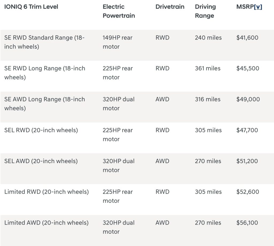
Task: Select the $52,600 price
Action: click(248, 192)
